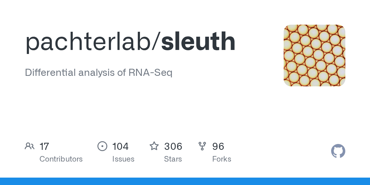Open the "Forks" label
Viewport: 370px width, 185px height.
coord(222,159)
